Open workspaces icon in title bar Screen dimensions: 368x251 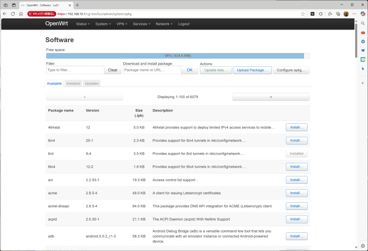point(6,5)
